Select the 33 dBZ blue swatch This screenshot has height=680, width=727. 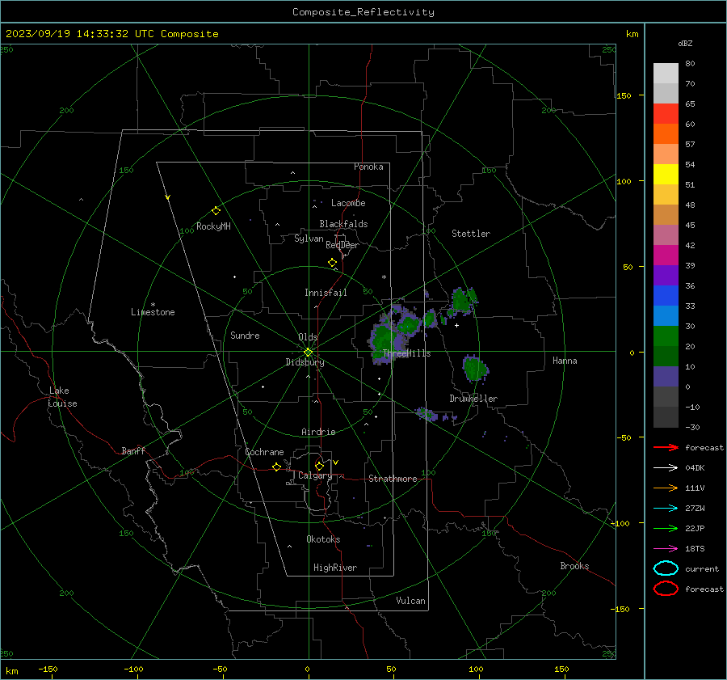666,295
